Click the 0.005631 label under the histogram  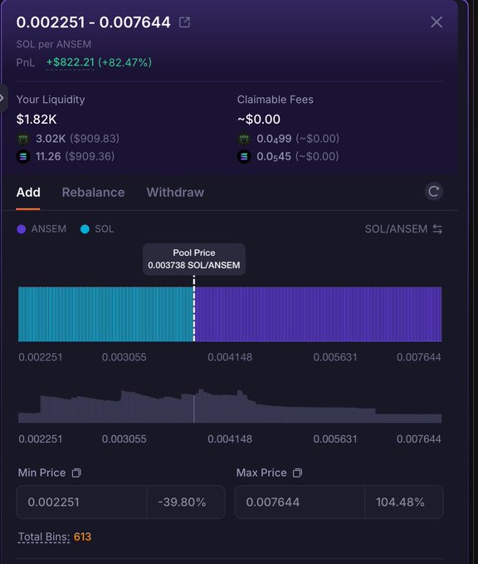(335, 439)
